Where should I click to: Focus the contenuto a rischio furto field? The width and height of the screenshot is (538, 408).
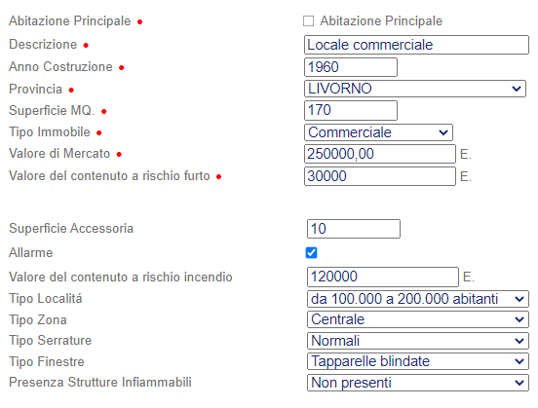380,176
